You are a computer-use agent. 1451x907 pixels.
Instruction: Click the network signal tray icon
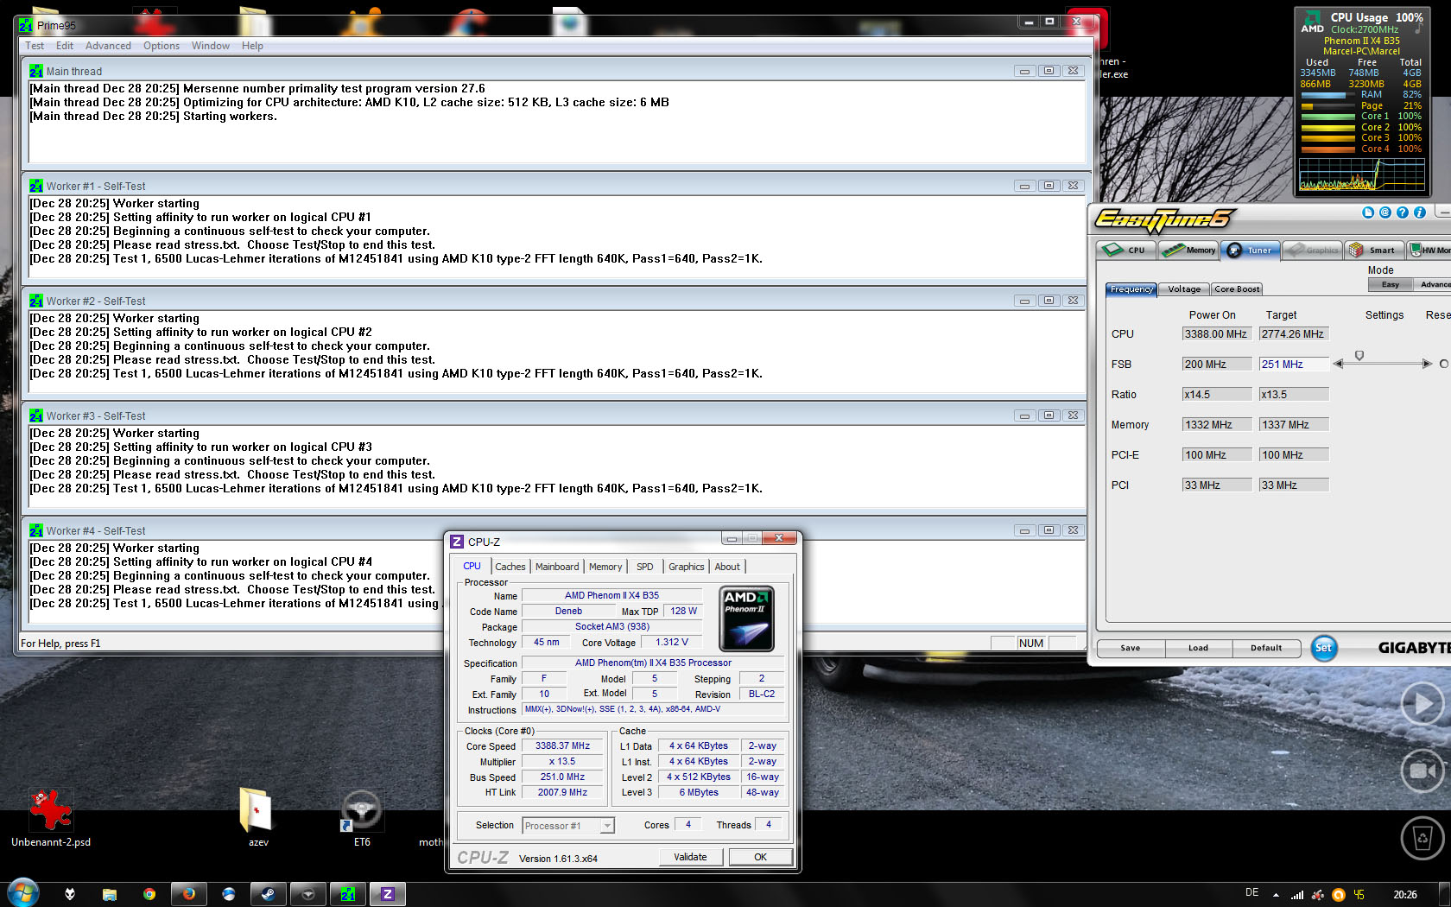pyautogui.click(x=1297, y=895)
